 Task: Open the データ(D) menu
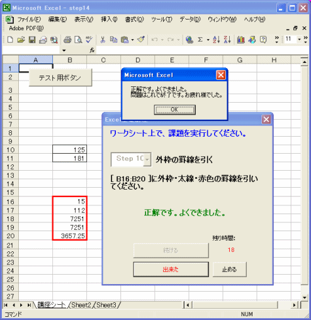pos(190,20)
